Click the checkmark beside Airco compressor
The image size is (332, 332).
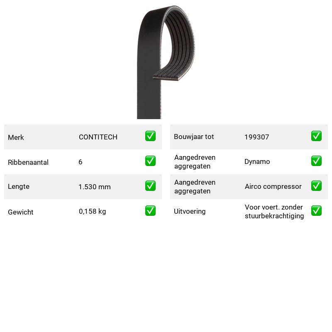tap(316, 186)
